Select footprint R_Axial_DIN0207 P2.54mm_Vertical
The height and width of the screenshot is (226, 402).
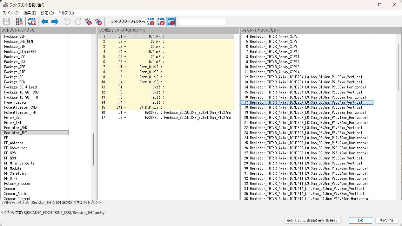307,102
